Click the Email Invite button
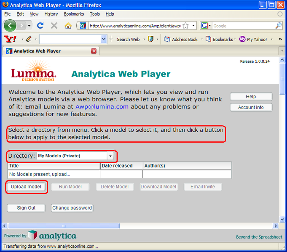The width and height of the screenshot is (287, 252). tap(203, 187)
